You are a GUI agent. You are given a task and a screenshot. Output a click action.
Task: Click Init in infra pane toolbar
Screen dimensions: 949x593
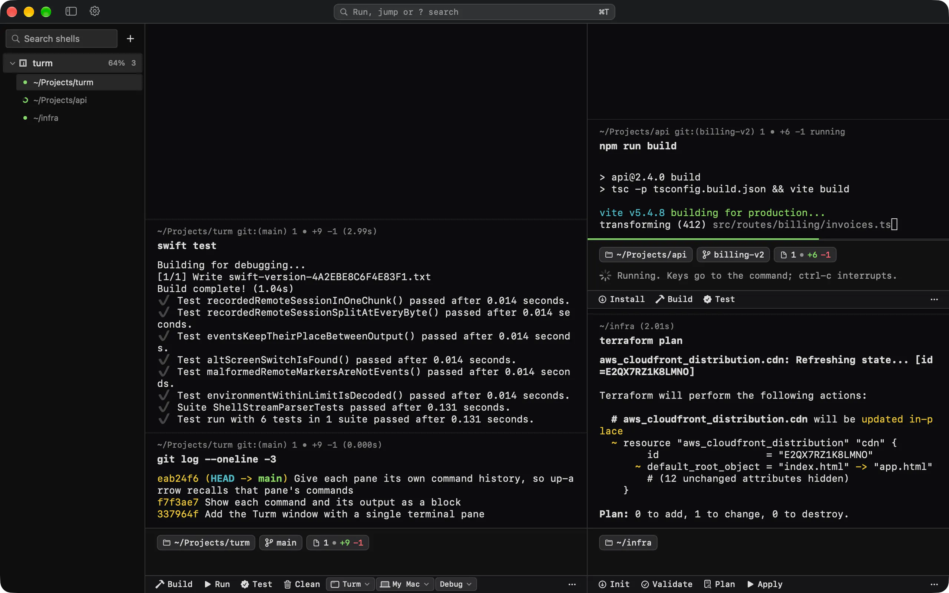click(614, 584)
